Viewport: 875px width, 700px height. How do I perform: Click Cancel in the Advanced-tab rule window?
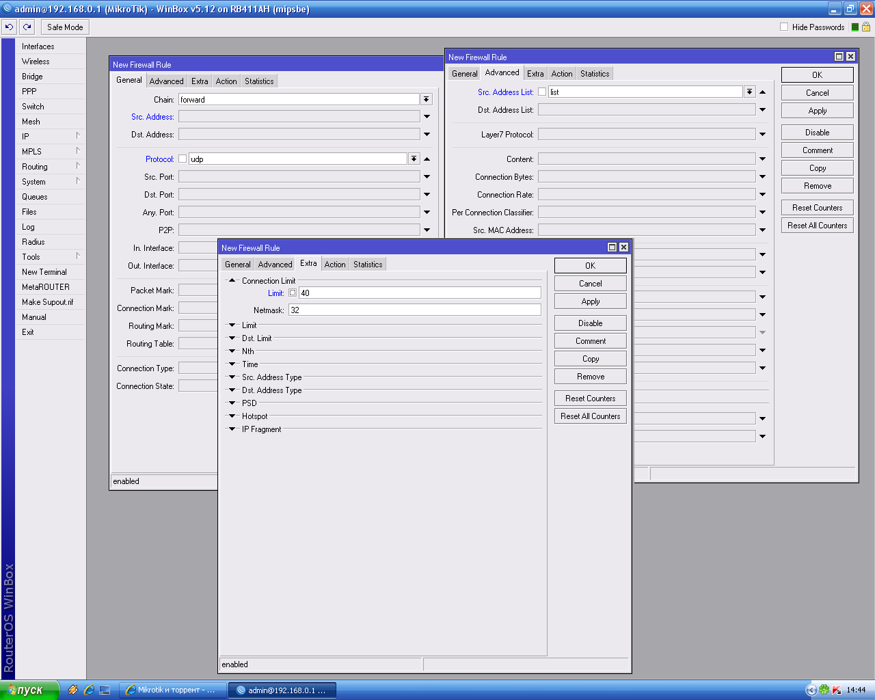(818, 93)
